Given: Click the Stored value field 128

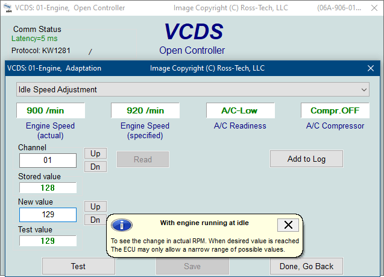Looking at the screenshot, I should [48, 188].
